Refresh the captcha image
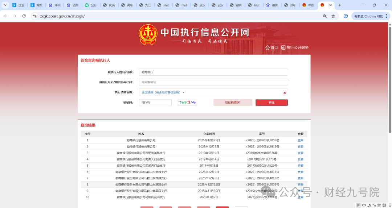The width and height of the screenshot is (392, 208). pyautogui.click(x=187, y=103)
